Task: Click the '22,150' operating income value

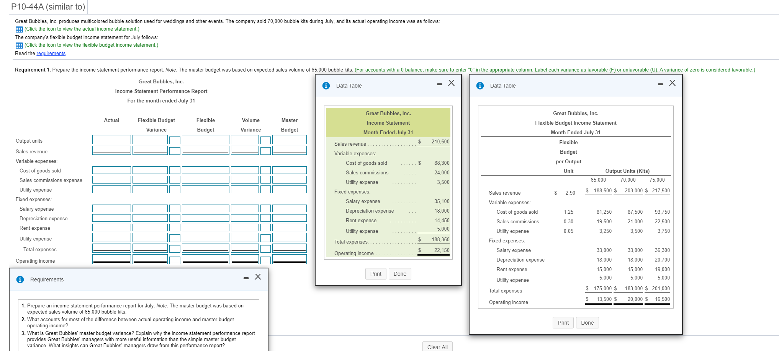Action: 442,250
